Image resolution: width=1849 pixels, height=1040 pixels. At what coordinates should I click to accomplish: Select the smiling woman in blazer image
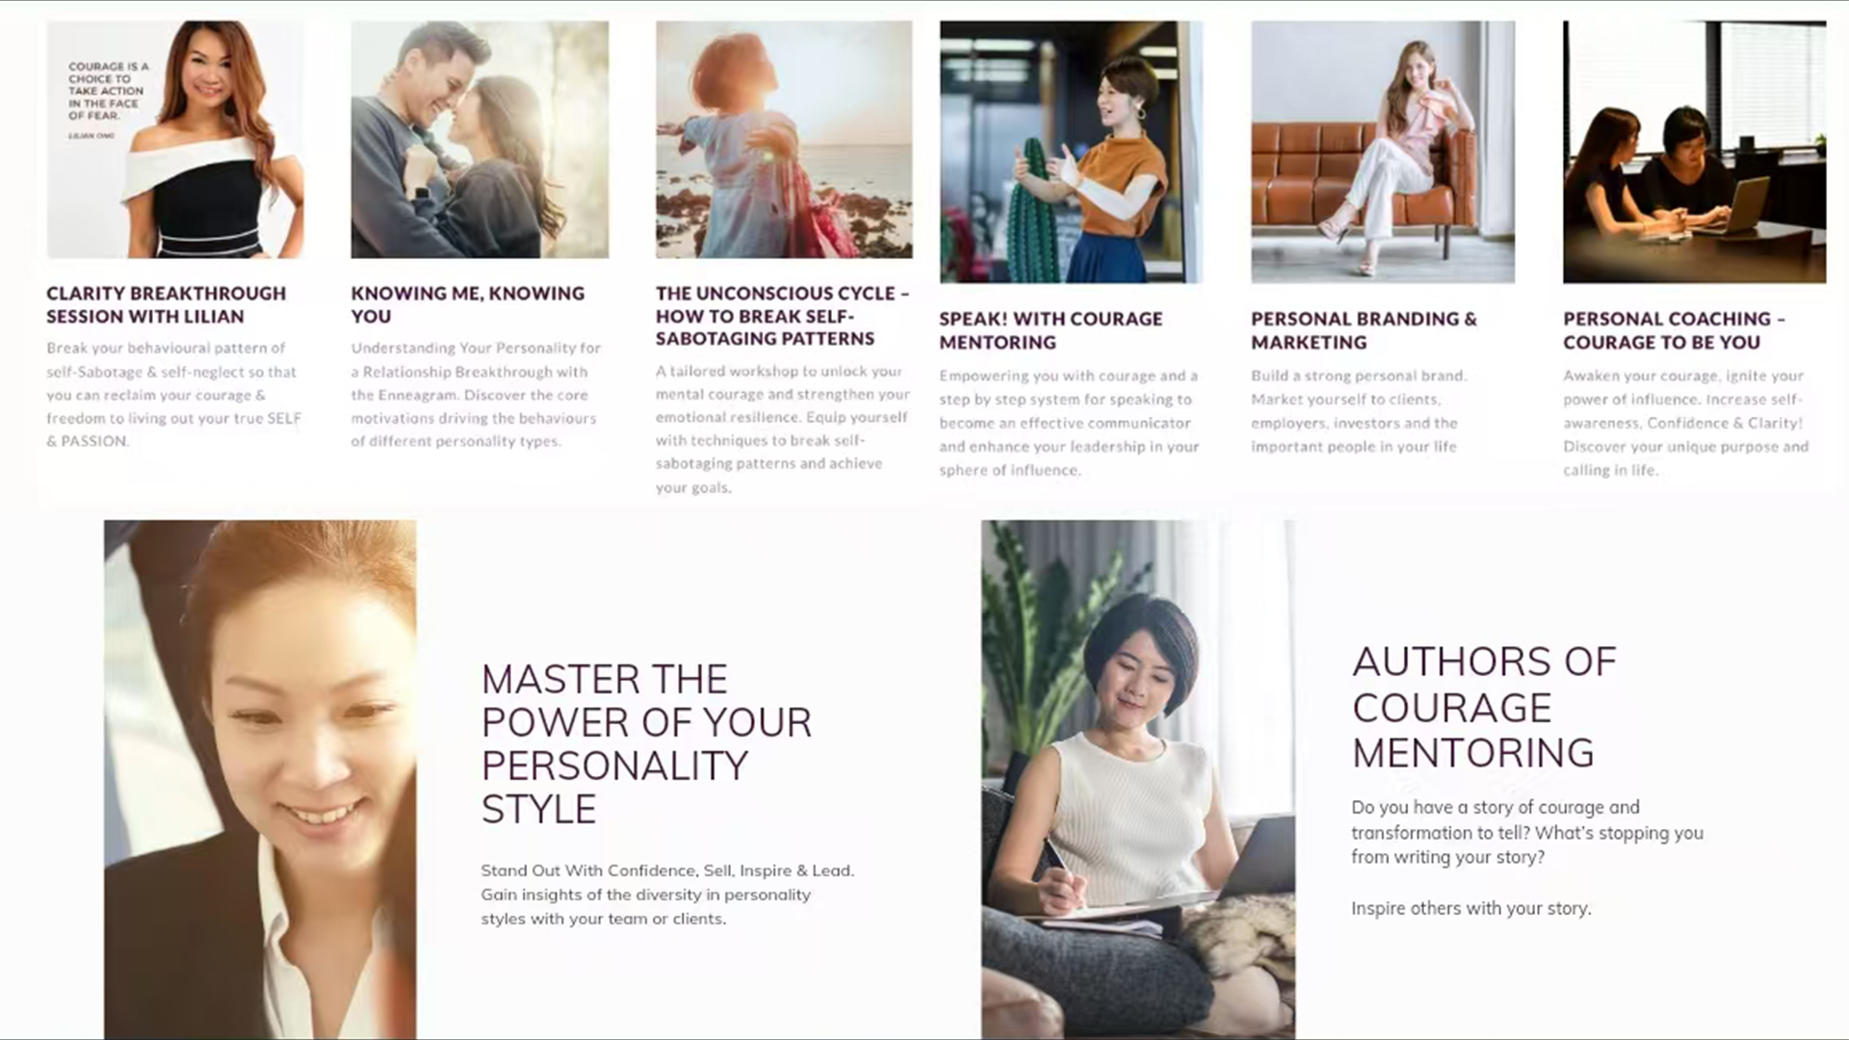260,780
